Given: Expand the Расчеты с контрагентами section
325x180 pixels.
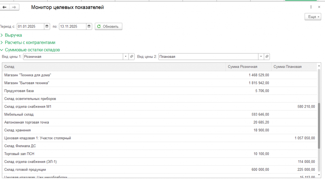Looking at the screenshot, I should [28, 43].
